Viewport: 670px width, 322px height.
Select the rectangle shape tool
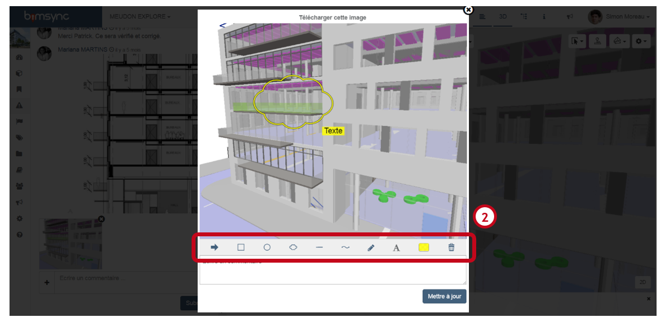click(241, 247)
